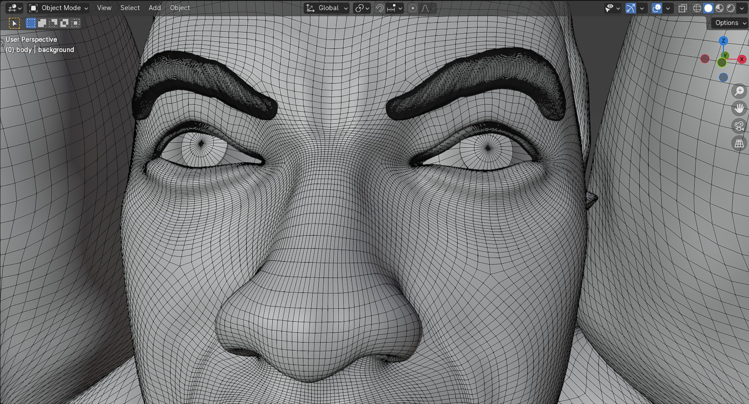Image resolution: width=749 pixels, height=404 pixels.
Task: Click the X axis gizmo handle
Action: 742,59
